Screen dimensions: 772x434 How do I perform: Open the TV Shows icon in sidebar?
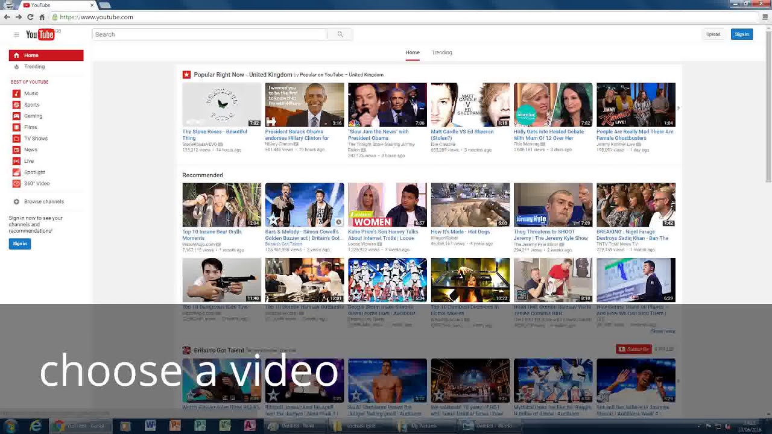tap(17, 139)
